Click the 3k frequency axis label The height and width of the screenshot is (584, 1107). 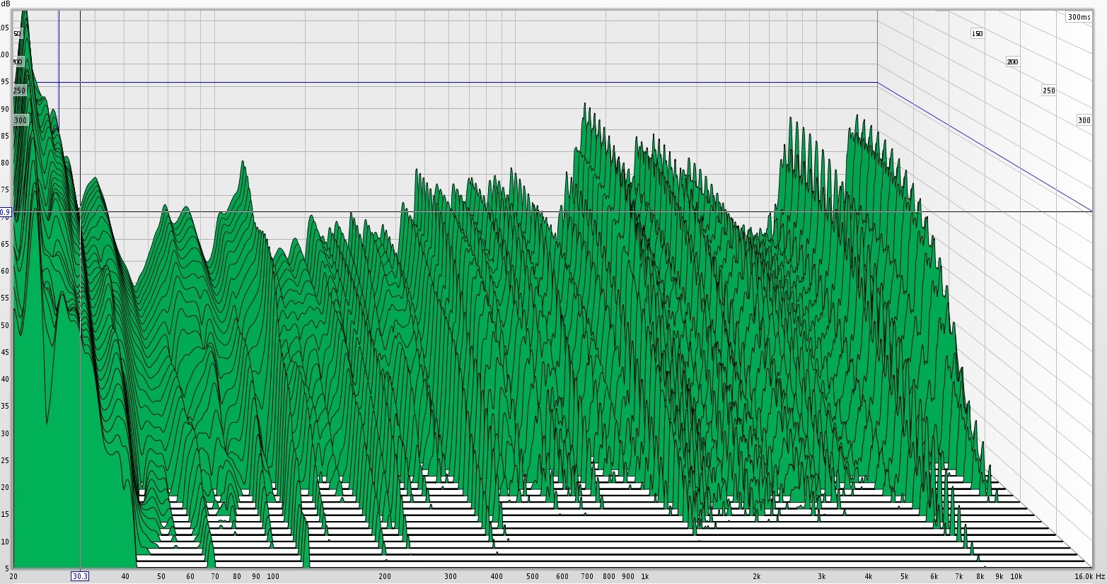point(821,576)
